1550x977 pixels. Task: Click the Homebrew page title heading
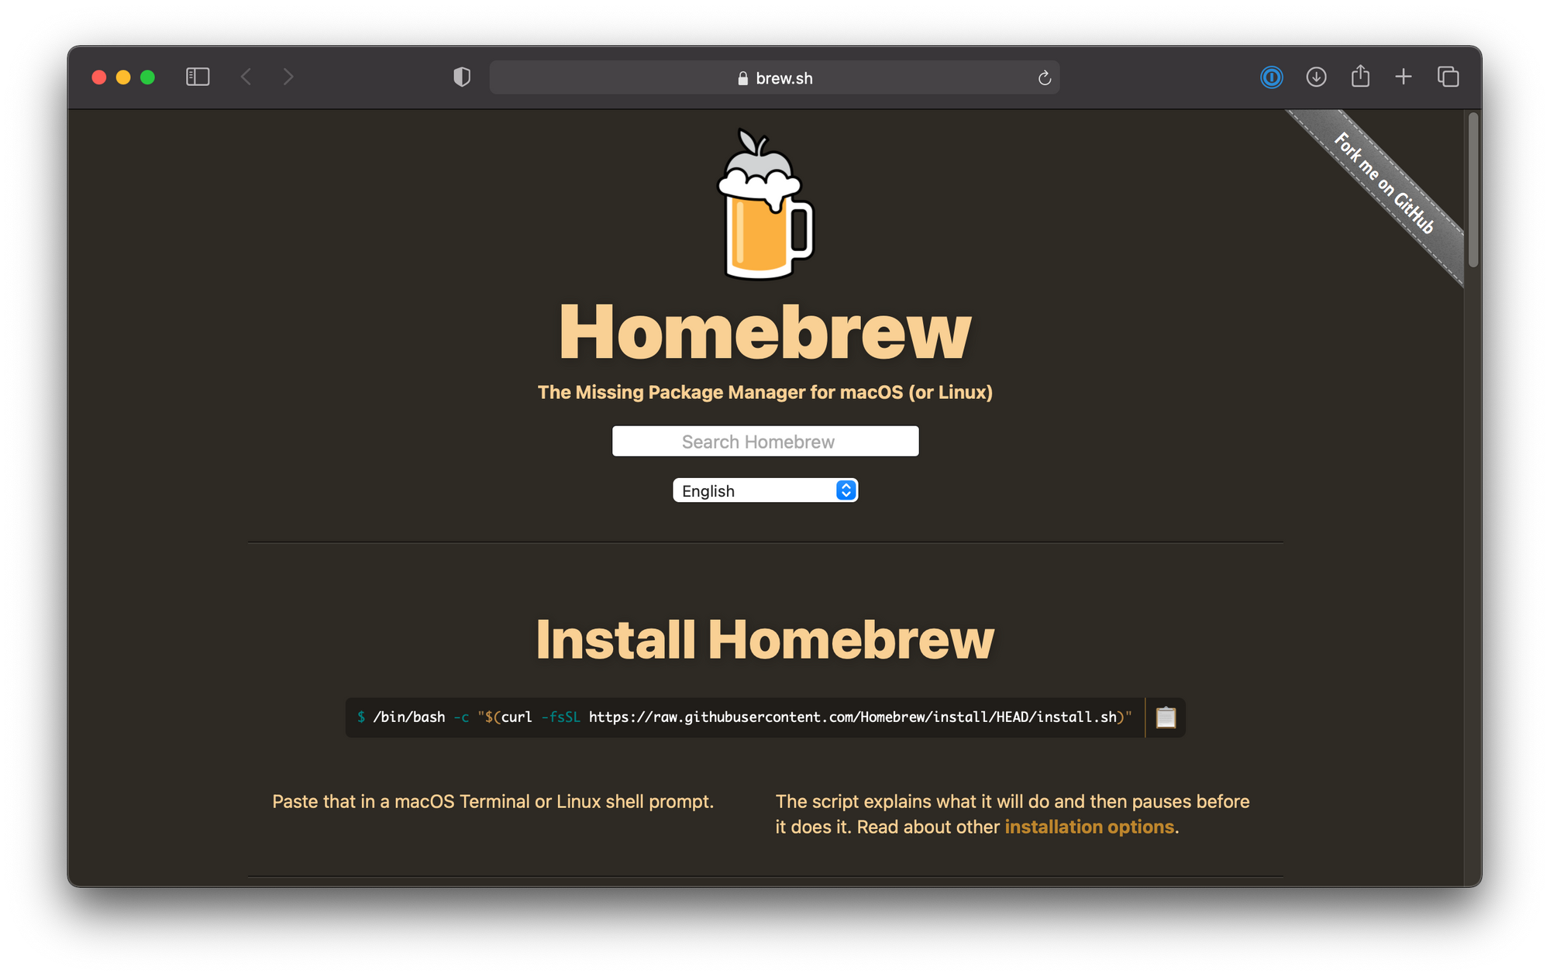tap(765, 332)
